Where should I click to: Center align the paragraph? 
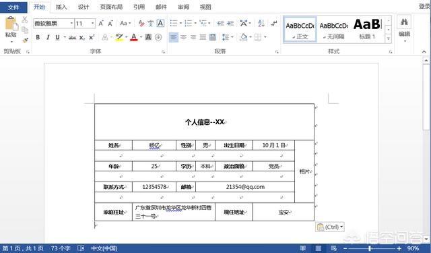tap(183, 37)
